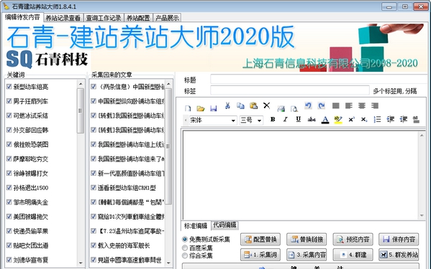Select the 编辑待发内容 tab
Image resolution: width=431 pixels, height=269 pixels.
point(22,17)
